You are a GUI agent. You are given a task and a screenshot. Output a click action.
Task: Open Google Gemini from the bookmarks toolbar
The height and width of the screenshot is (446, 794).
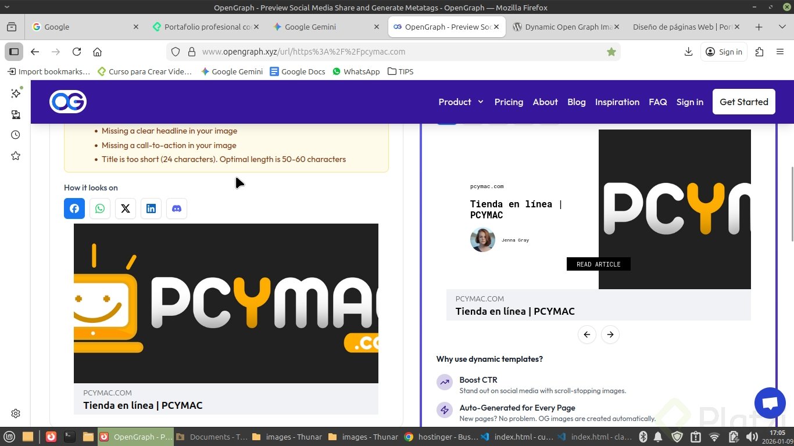[232, 71]
